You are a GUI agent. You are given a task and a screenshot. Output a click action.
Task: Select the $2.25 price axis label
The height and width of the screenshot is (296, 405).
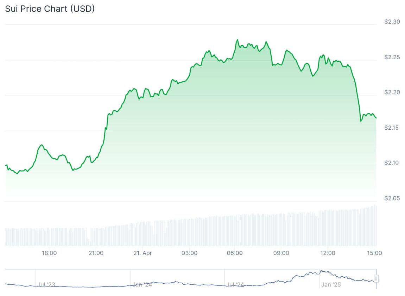click(392, 57)
